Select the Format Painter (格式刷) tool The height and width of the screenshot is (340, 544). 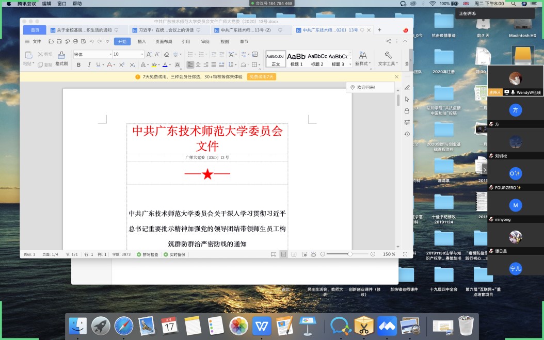[x=61, y=58]
